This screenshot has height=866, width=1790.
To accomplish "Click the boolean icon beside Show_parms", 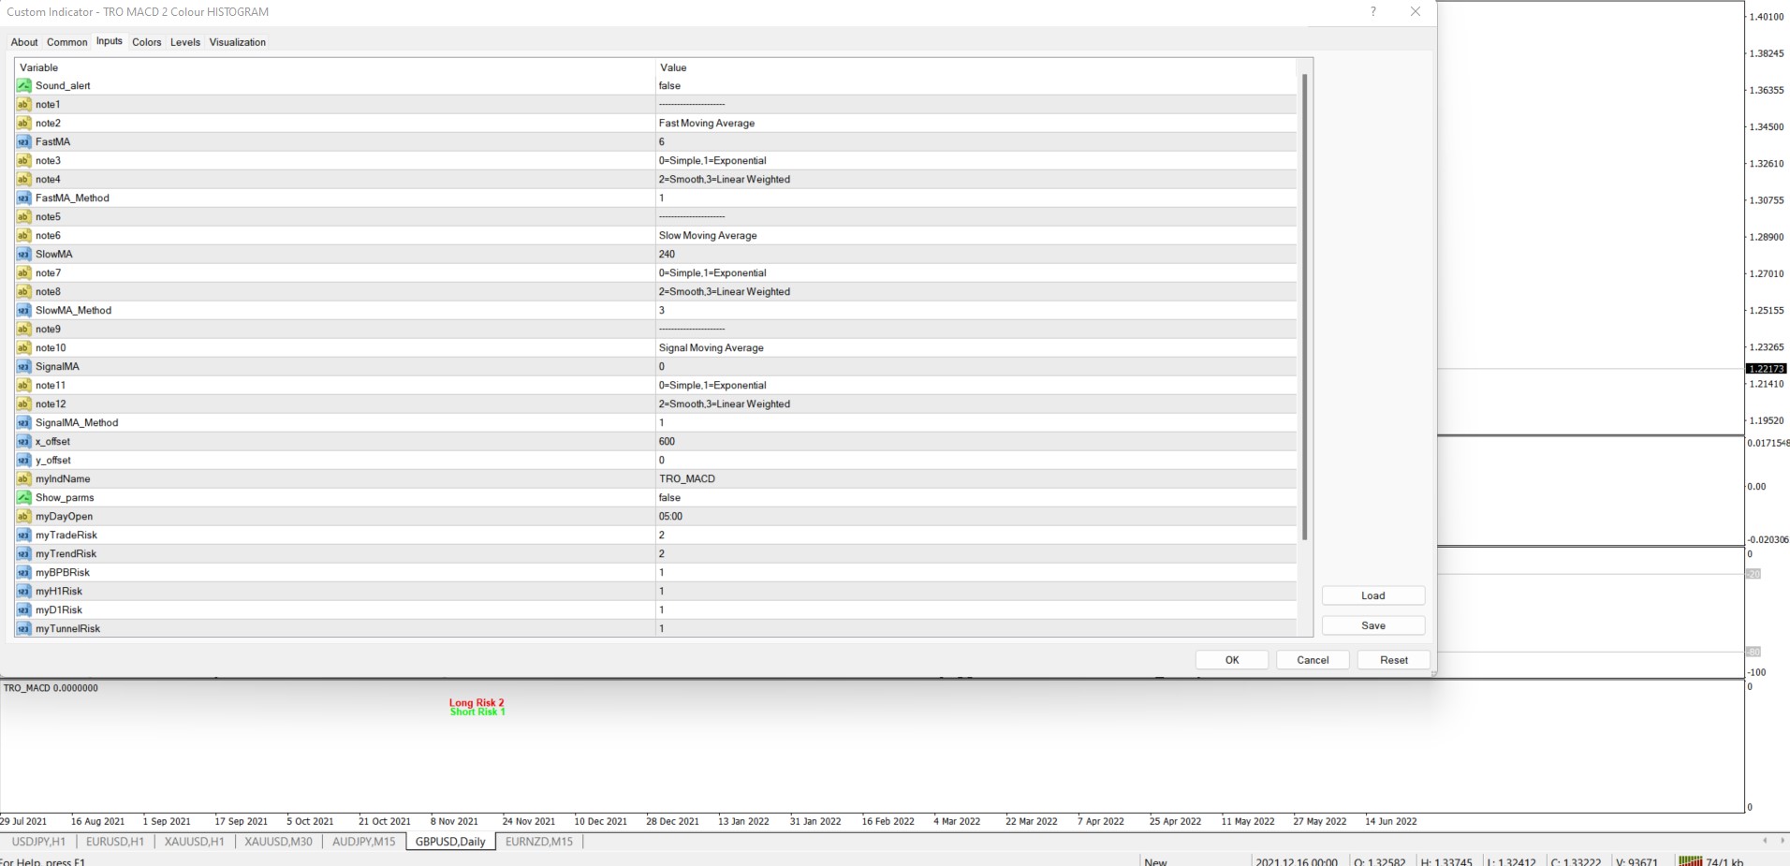I will click(x=23, y=497).
